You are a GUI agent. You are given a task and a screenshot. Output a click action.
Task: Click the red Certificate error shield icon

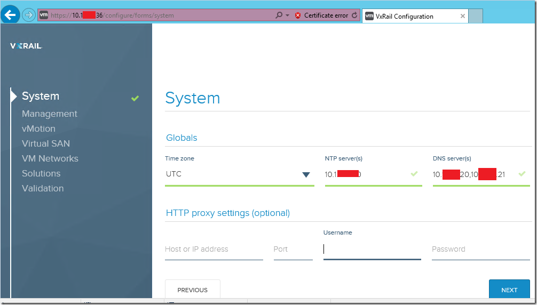(298, 15)
